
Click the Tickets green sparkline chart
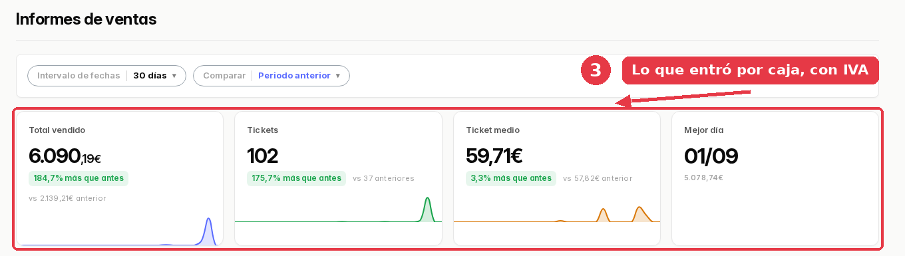[x=338, y=209]
